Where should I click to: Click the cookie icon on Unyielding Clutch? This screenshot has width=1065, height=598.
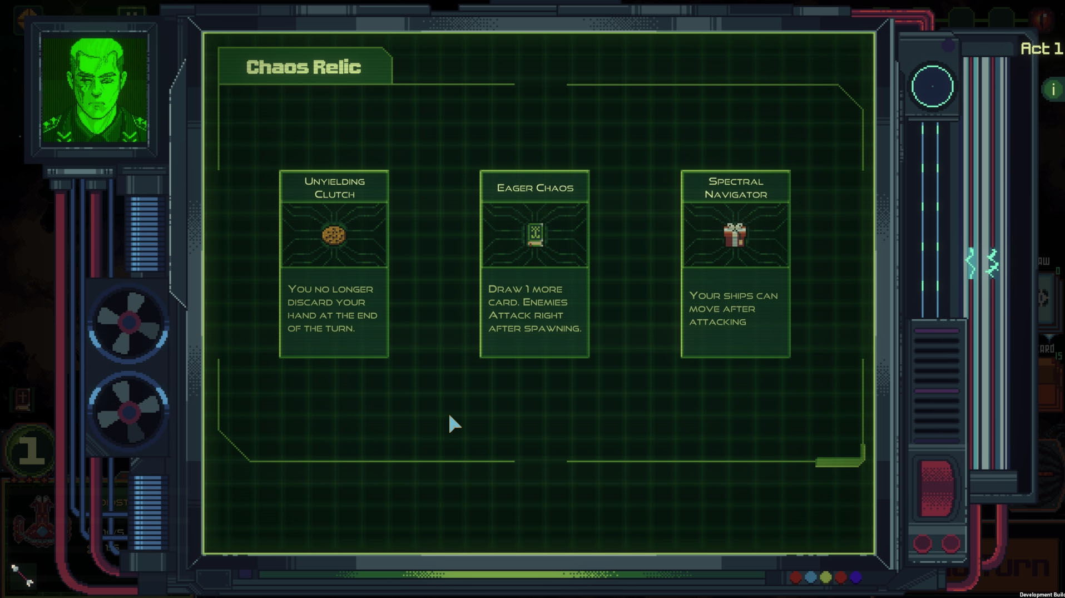334,235
